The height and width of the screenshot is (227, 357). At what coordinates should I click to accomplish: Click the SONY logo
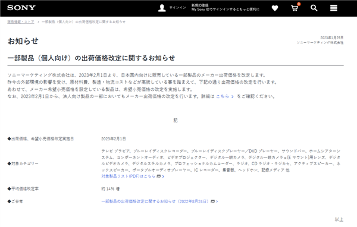pyautogui.click(x=21, y=8)
